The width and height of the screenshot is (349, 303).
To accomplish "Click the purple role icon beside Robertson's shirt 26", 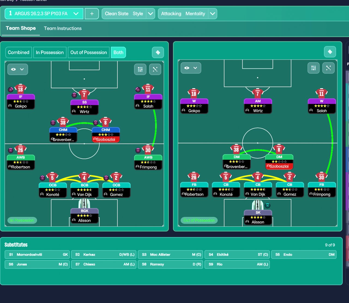I will 11,150.
